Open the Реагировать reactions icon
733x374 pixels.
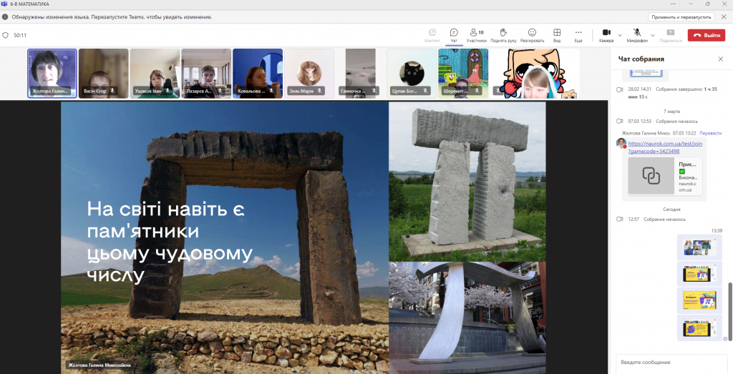pos(532,34)
